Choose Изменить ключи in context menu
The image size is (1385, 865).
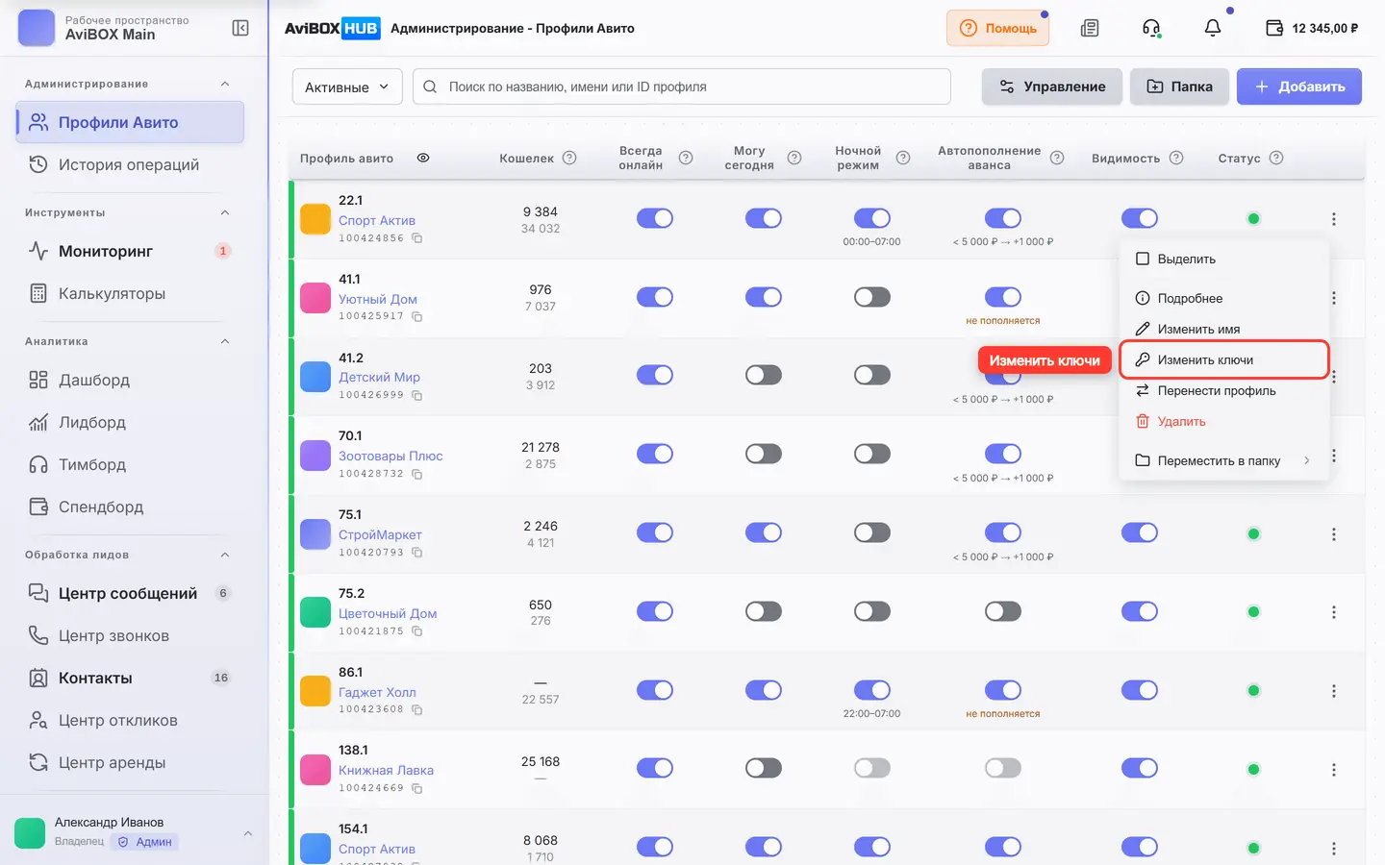pos(1224,359)
